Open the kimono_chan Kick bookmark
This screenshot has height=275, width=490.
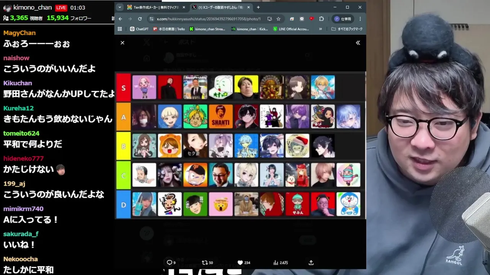tap(250, 29)
